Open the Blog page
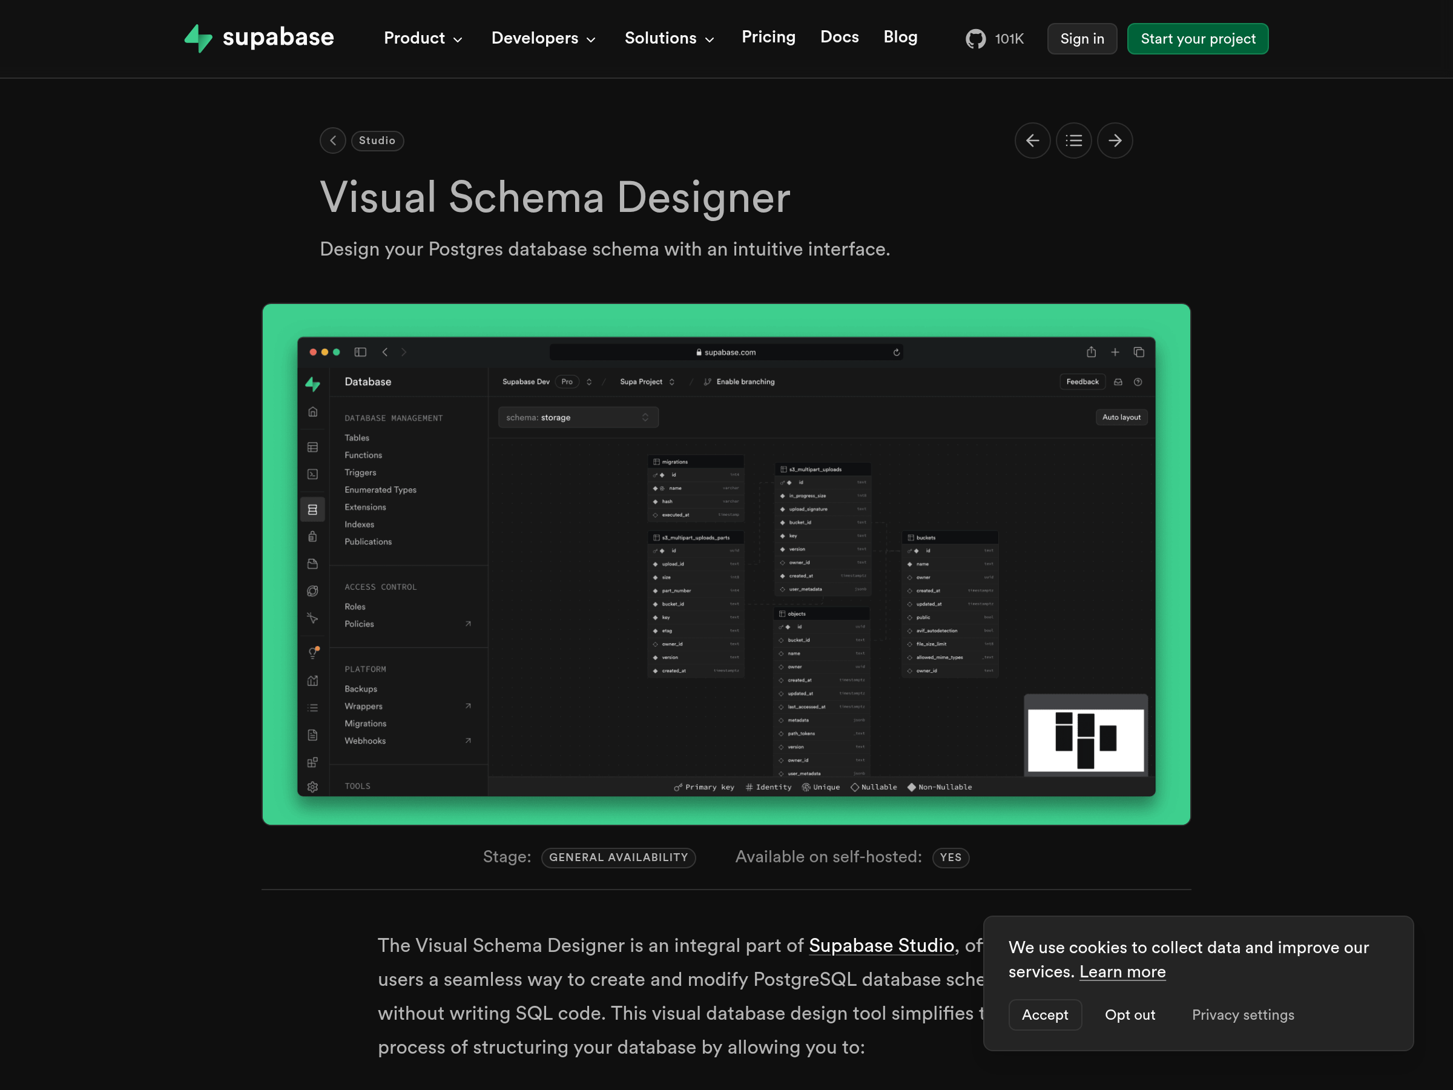The image size is (1453, 1090). (900, 38)
